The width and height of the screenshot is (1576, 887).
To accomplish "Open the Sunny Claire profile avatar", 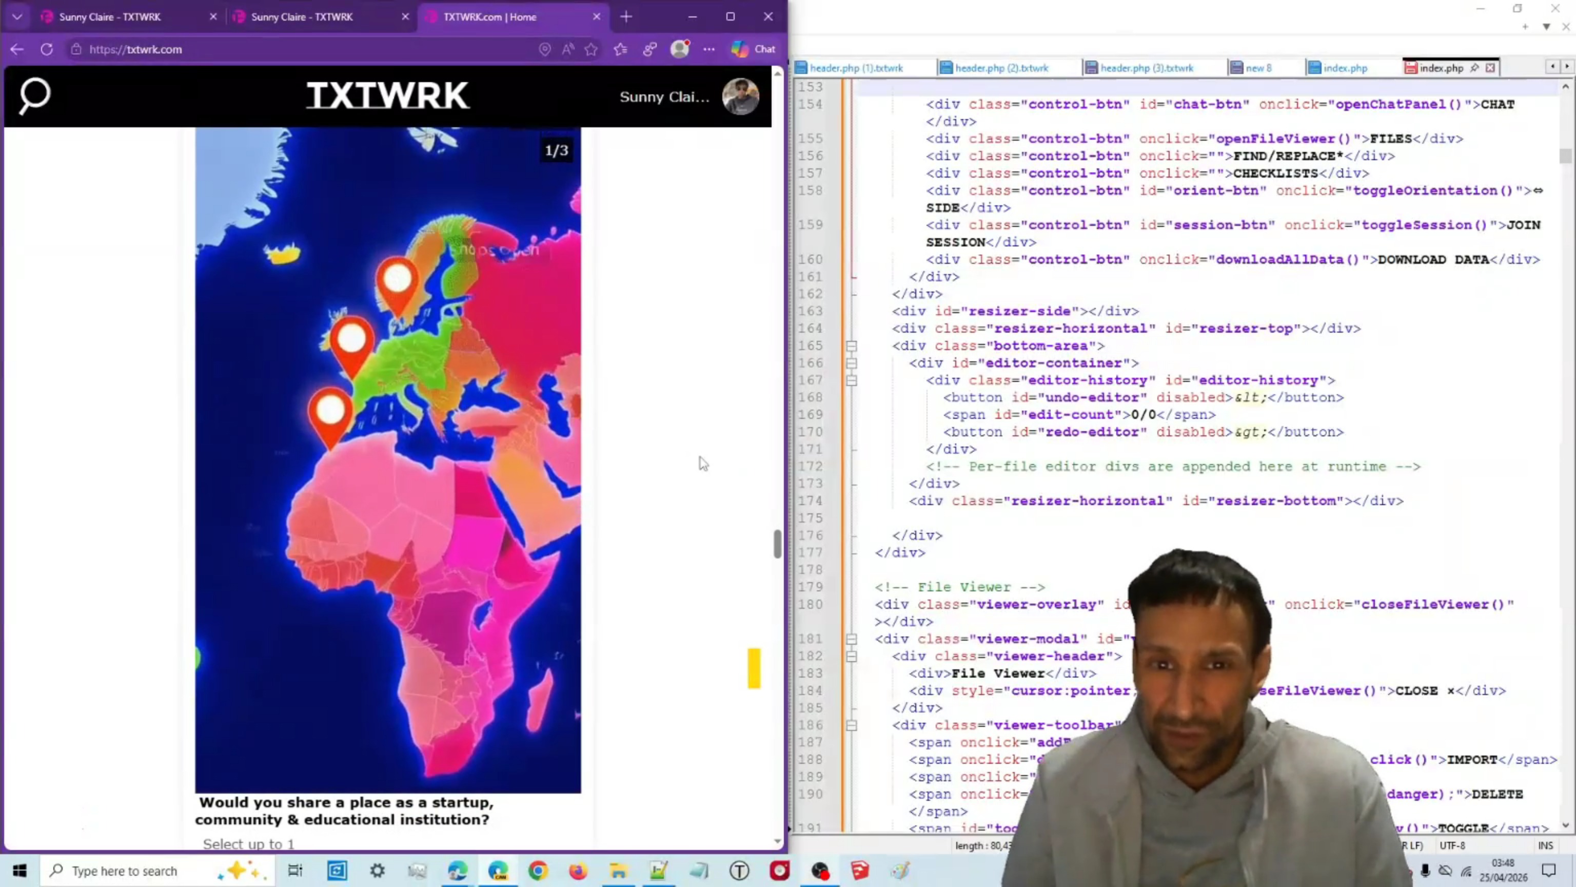I will [740, 97].
